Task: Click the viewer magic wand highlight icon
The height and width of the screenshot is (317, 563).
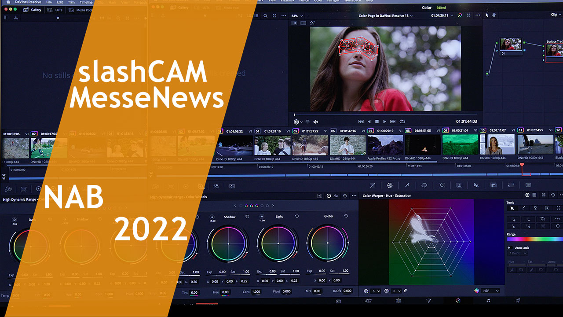Action: tap(312, 23)
